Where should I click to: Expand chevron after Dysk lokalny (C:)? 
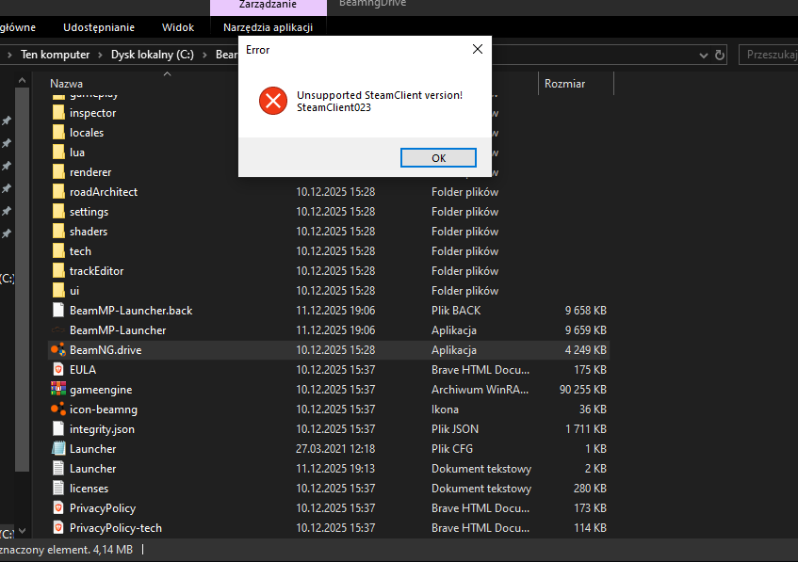pos(204,55)
